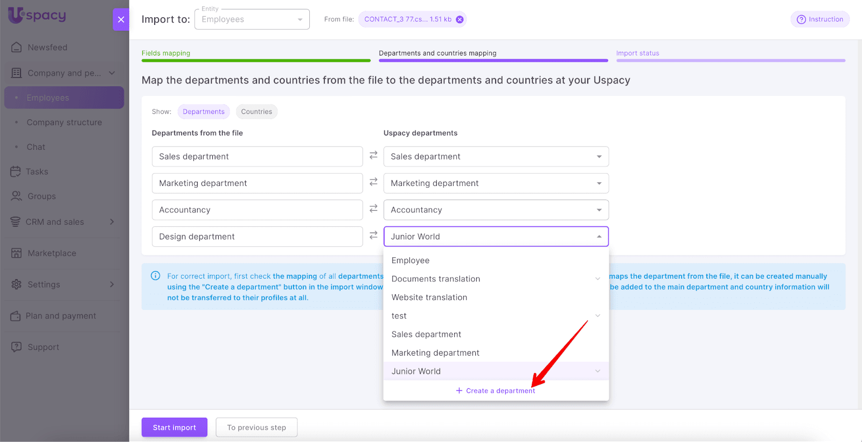Screen dimensions: 862x442
Task: Expand the Documents translation sub-departments
Action: coord(597,279)
